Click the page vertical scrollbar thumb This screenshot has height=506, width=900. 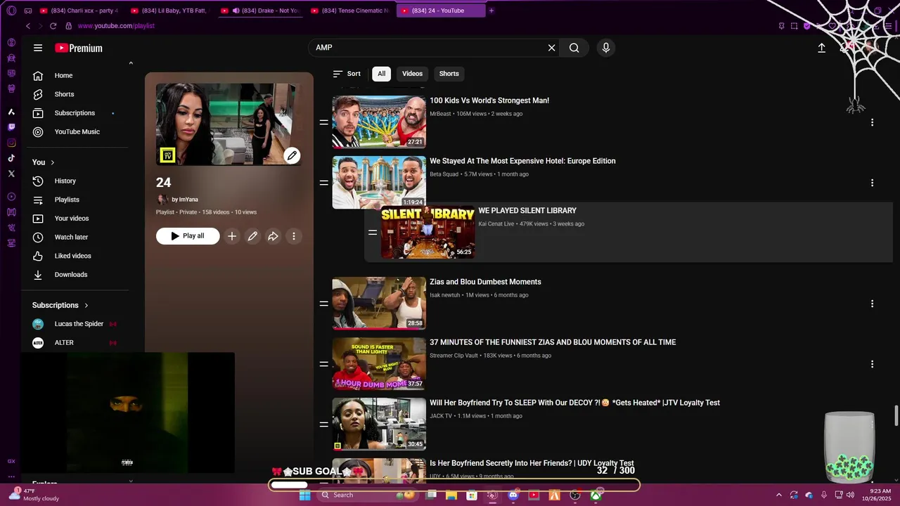[896, 415]
